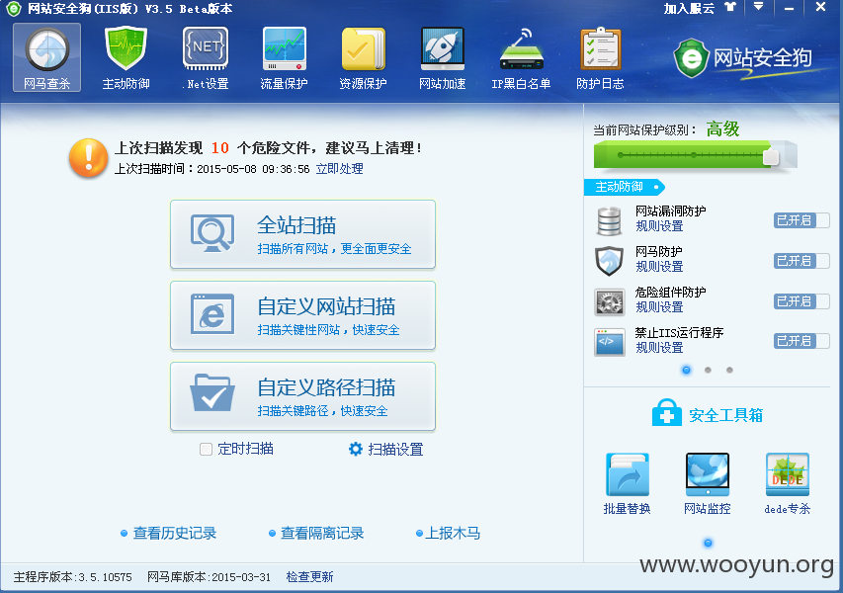Click 加入服云 in the title bar
The width and height of the screenshot is (843, 593).
[689, 8]
